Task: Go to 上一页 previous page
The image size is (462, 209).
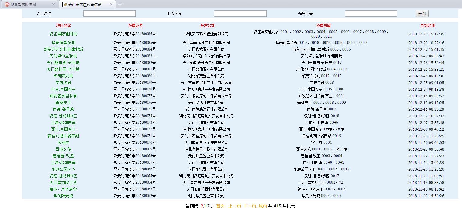Action: tap(234, 206)
